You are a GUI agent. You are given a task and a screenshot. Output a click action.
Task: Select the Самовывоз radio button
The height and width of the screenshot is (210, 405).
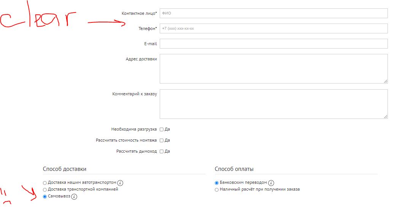click(45, 197)
